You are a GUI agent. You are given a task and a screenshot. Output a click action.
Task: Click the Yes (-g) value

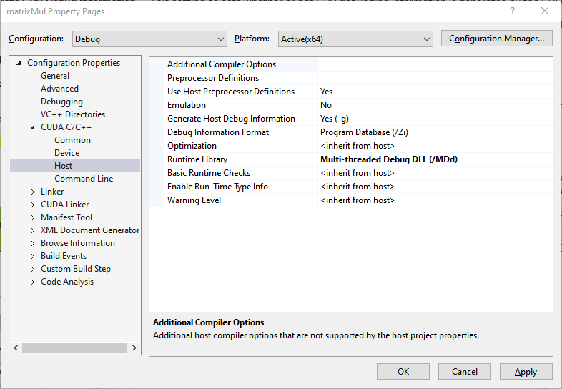point(335,119)
